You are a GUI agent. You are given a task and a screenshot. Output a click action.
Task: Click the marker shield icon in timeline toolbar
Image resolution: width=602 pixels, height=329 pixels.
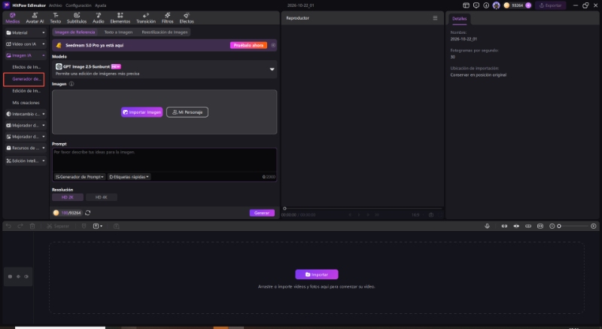point(84,226)
